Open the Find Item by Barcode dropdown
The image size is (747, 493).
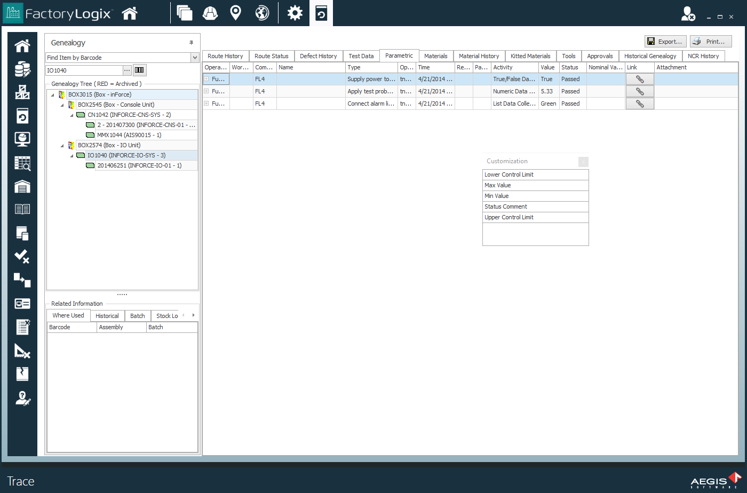195,57
